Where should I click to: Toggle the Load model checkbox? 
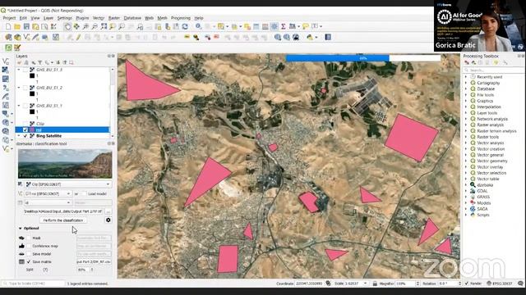tap(84, 193)
